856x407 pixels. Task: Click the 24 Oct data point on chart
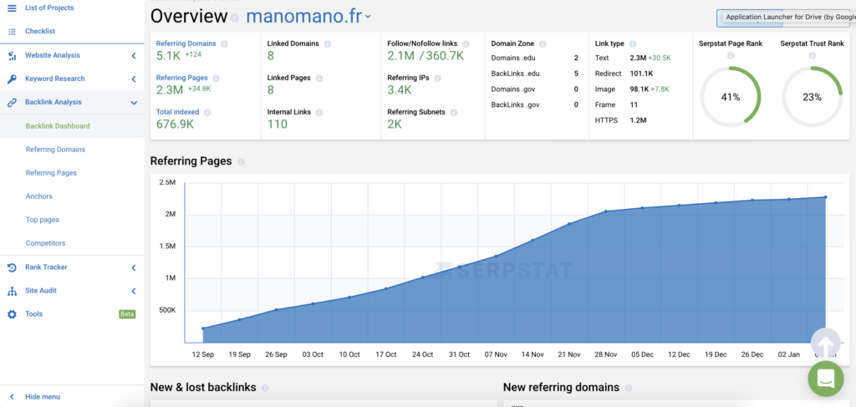(422, 277)
